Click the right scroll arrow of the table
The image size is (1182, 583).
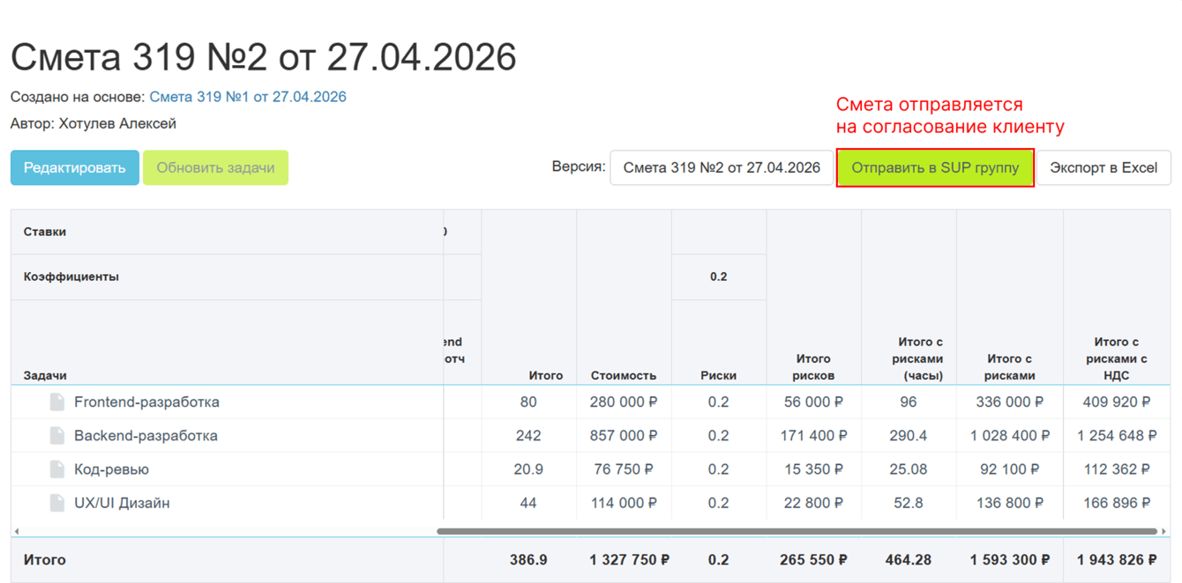coord(1163,531)
